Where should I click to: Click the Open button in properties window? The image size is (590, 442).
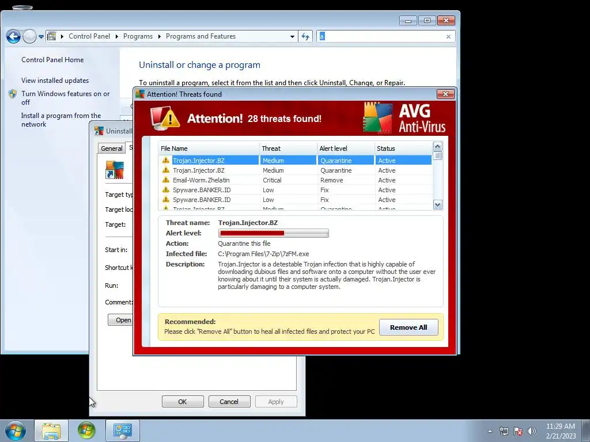(x=120, y=320)
